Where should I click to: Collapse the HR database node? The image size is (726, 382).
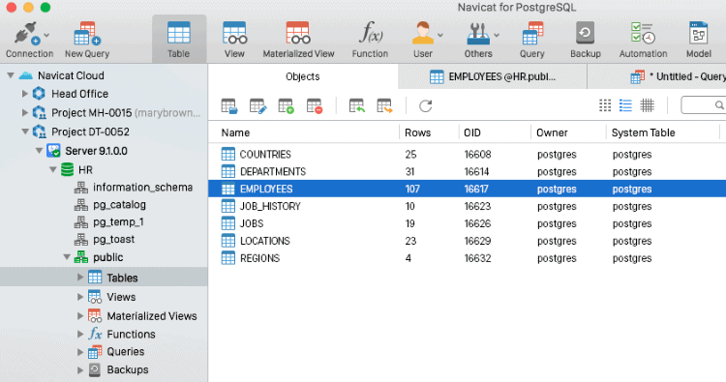[53, 170]
